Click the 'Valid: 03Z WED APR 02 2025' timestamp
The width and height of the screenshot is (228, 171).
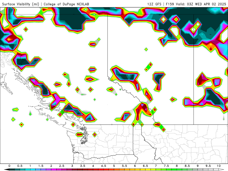[201, 4]
